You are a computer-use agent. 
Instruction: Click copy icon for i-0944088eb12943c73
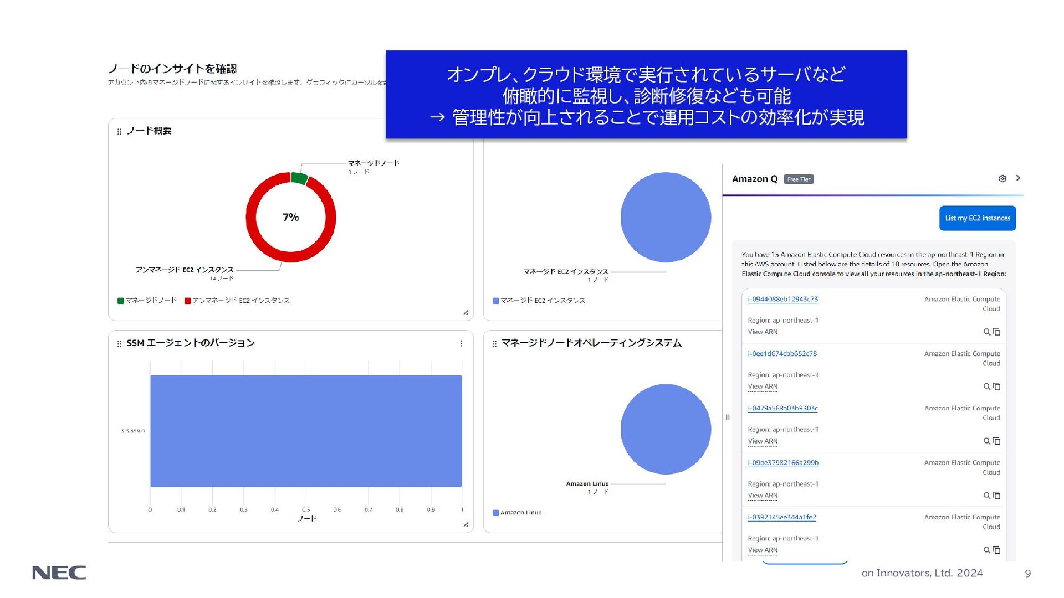(996, 332)
